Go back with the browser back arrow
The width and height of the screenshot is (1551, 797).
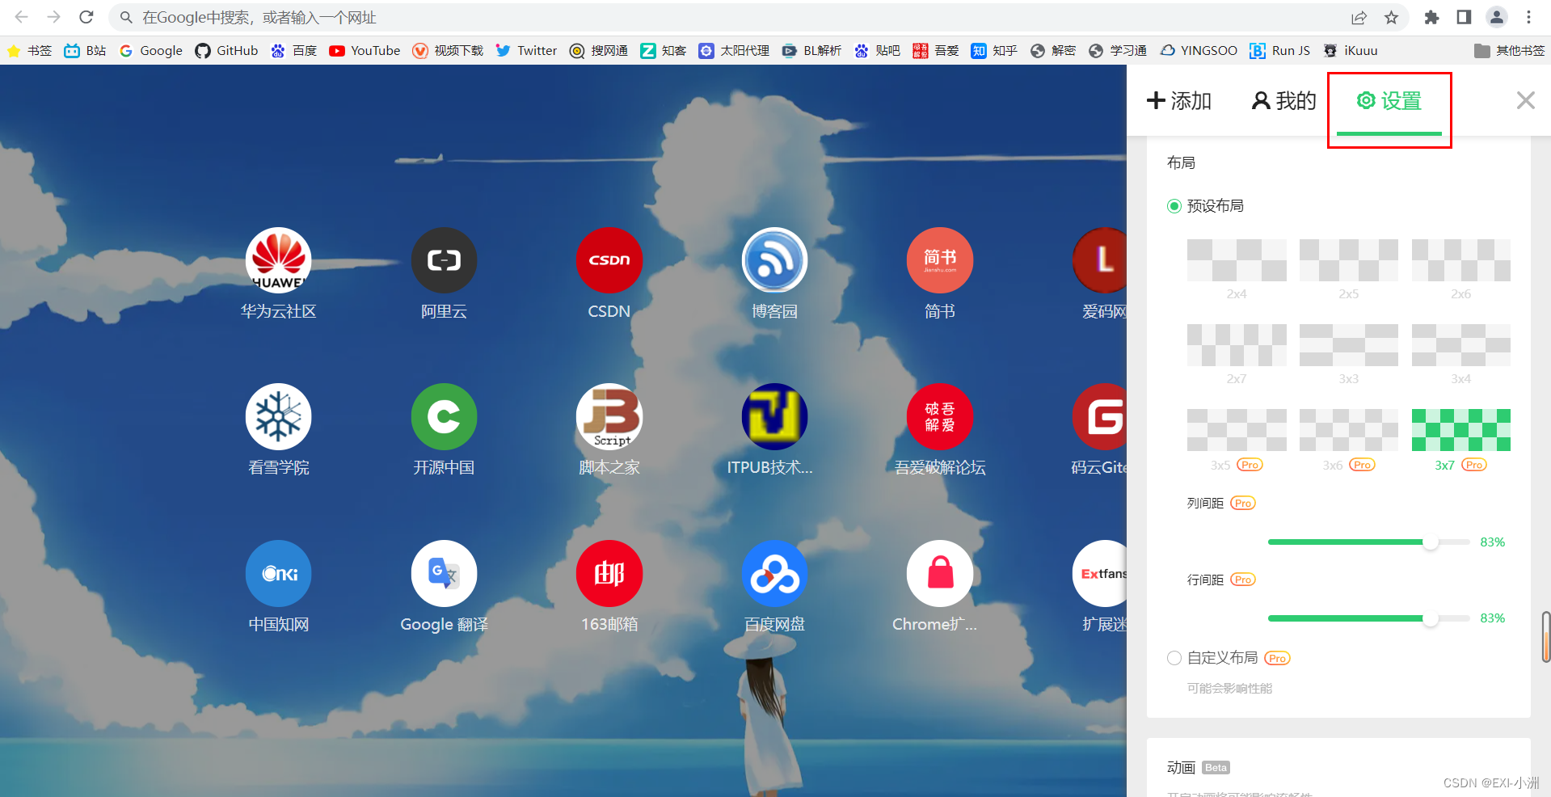(x=22, y=17)
